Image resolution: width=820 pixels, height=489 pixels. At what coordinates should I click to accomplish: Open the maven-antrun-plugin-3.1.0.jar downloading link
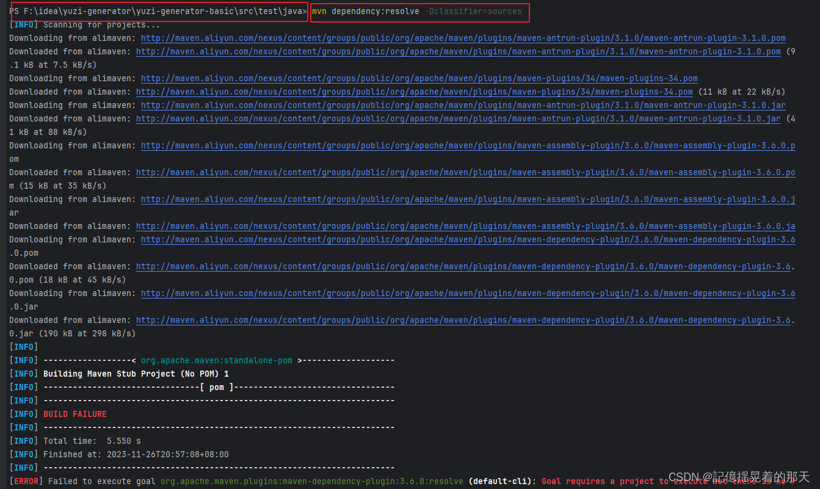(462, 105)
